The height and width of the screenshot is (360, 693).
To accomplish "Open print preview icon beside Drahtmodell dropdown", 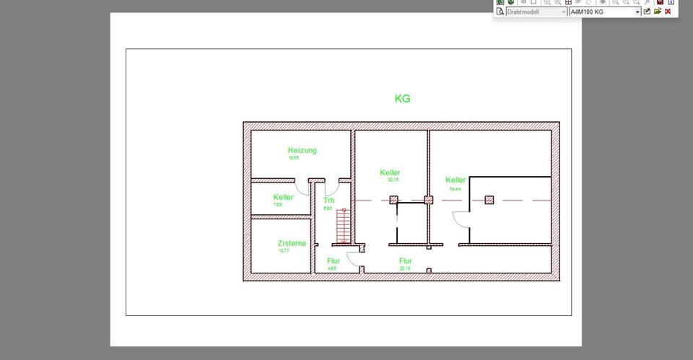I will pos(500,12).
